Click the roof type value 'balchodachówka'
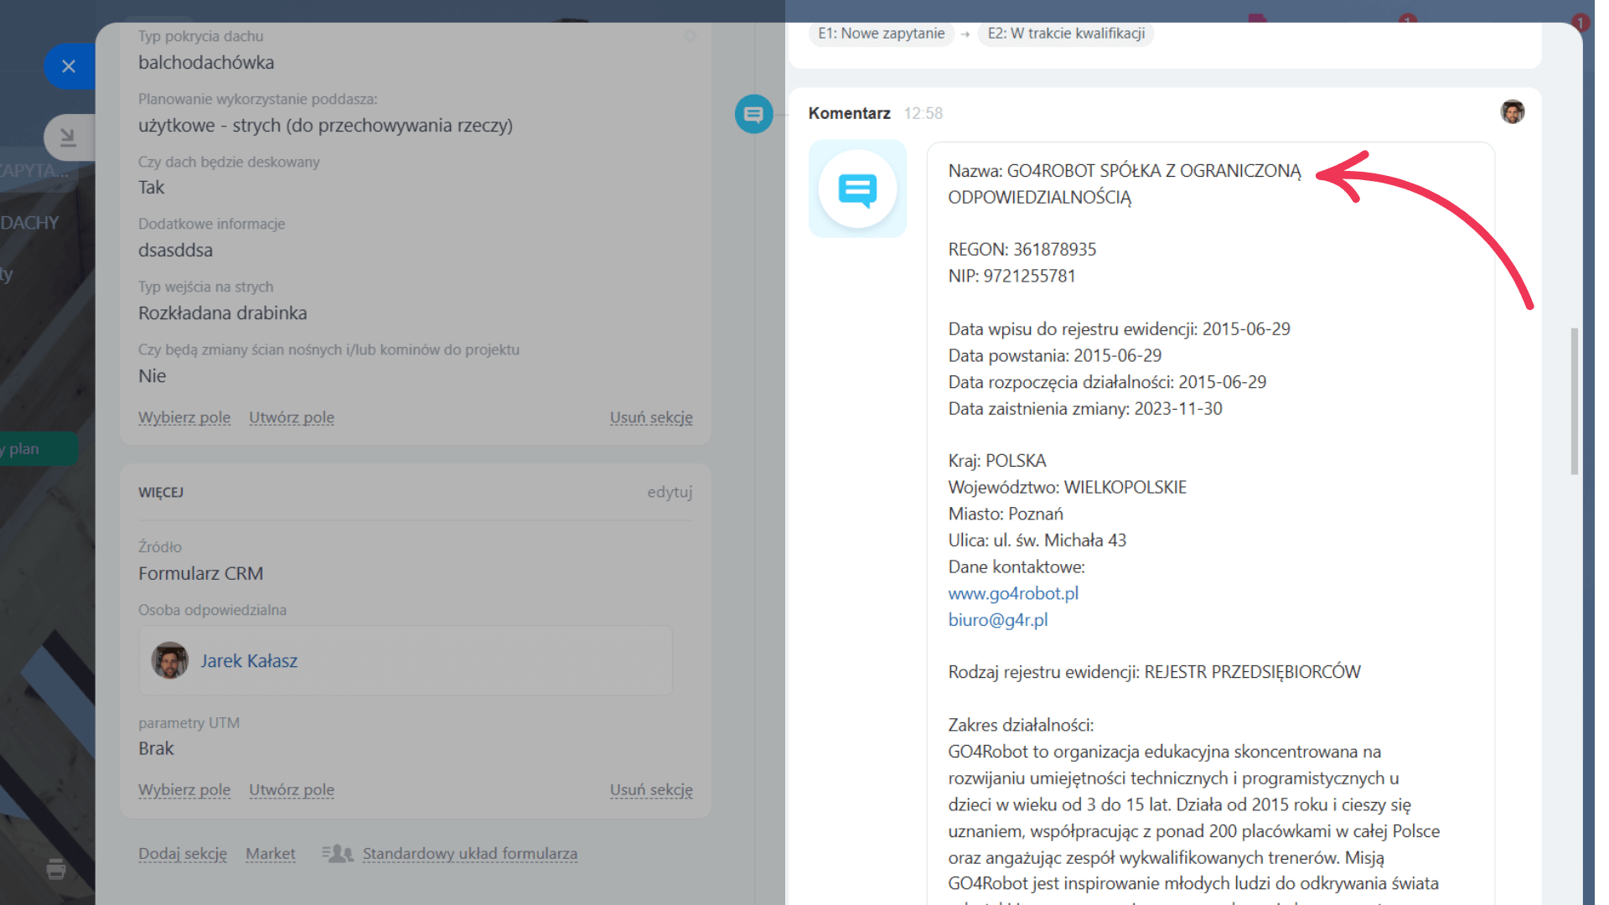 point(206,63)
